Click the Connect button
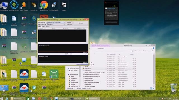Screen dimensions: 179x100 tap(81, 23)
